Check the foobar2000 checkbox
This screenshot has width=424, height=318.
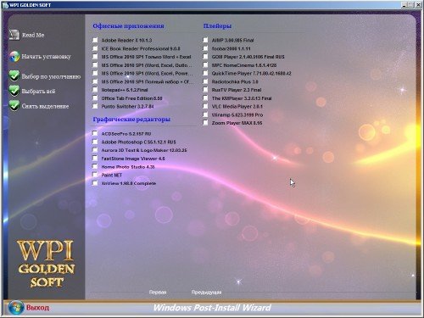[205, 48]
